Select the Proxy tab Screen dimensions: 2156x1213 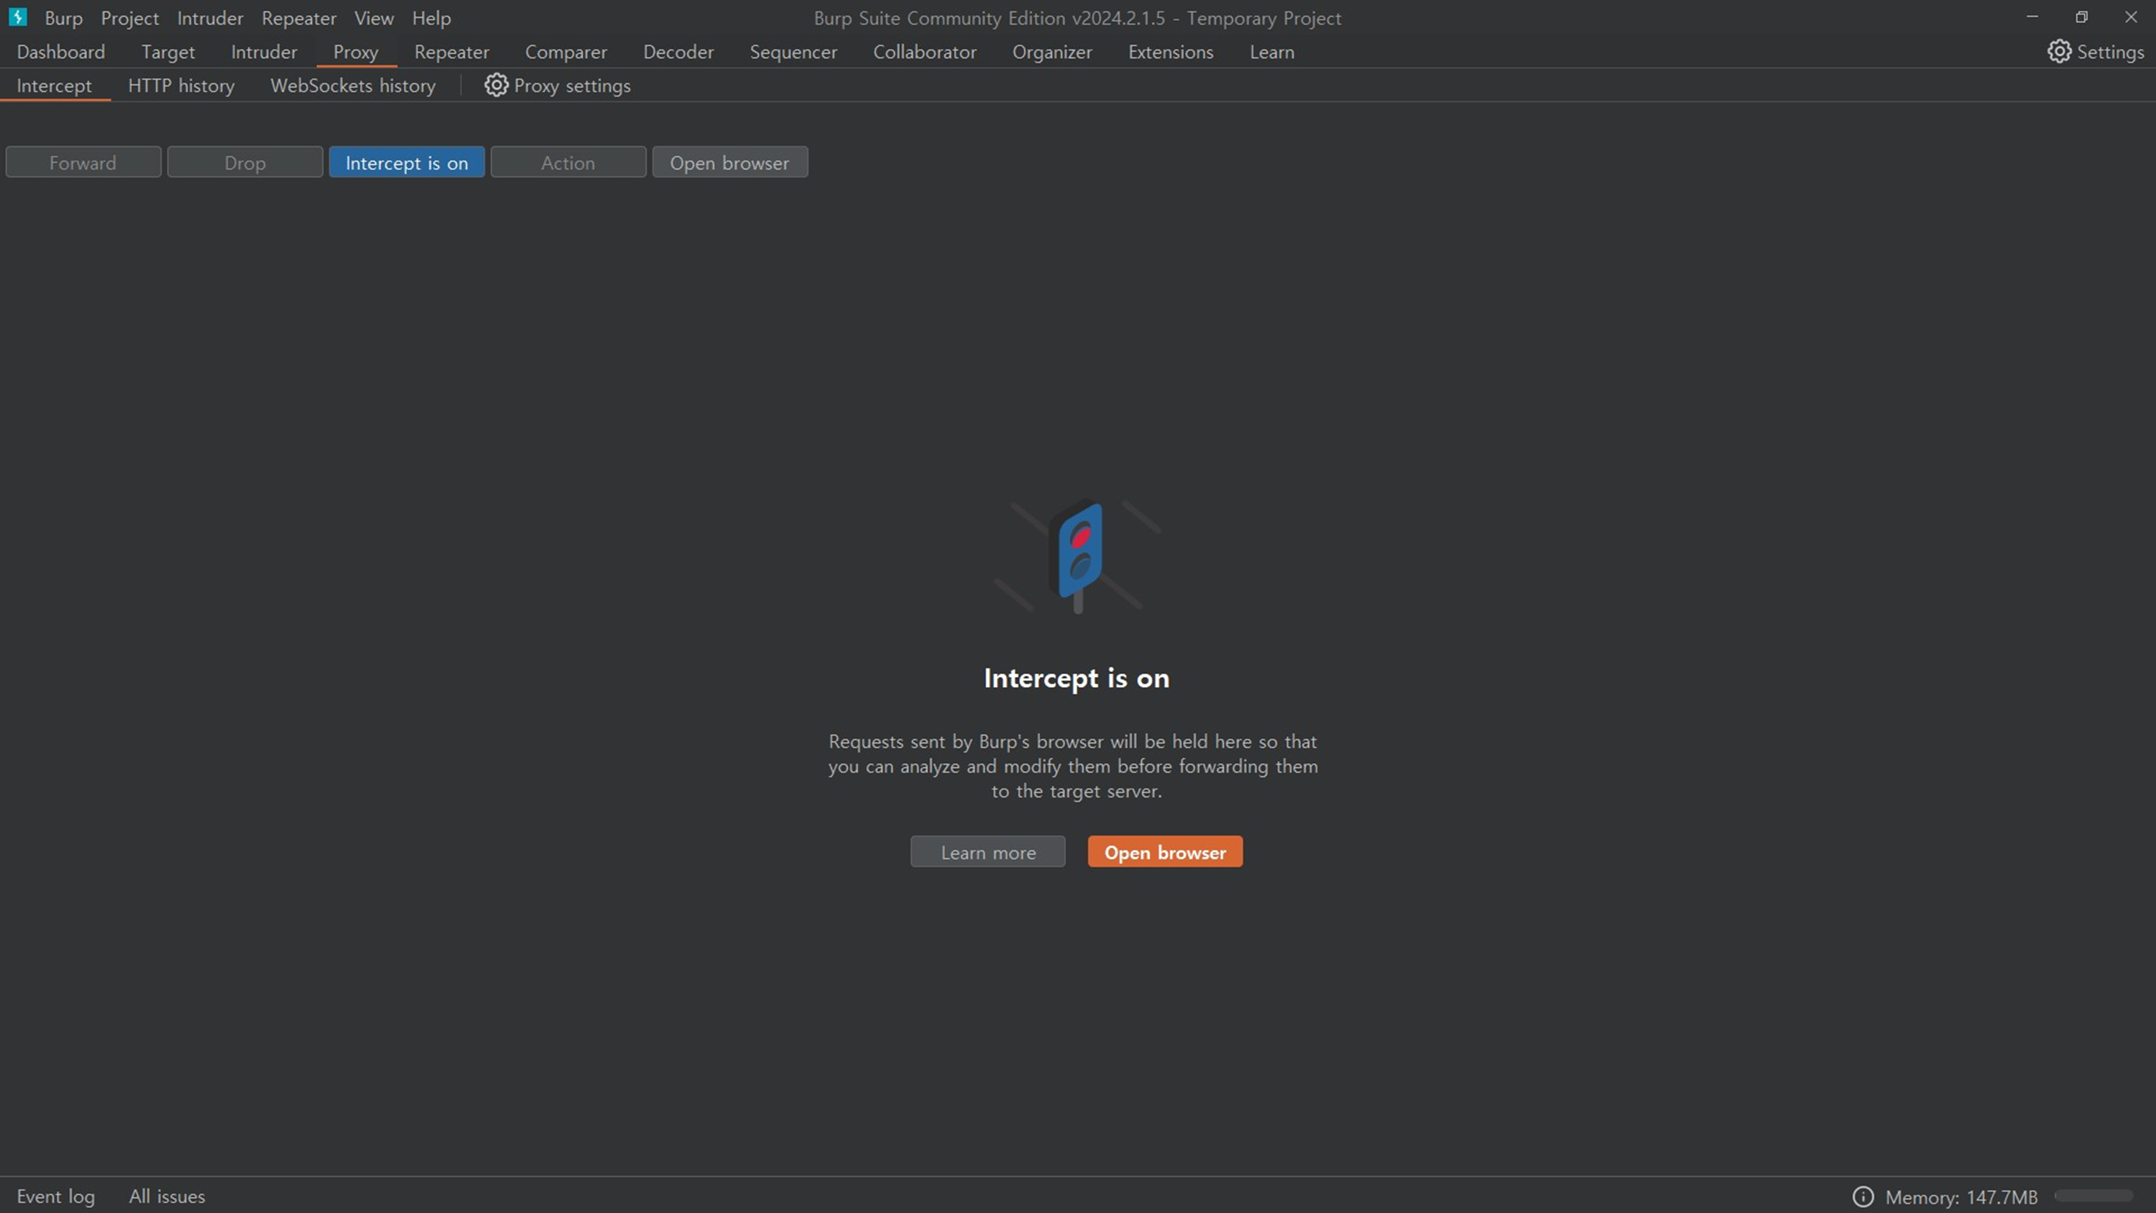coord(356,52)
